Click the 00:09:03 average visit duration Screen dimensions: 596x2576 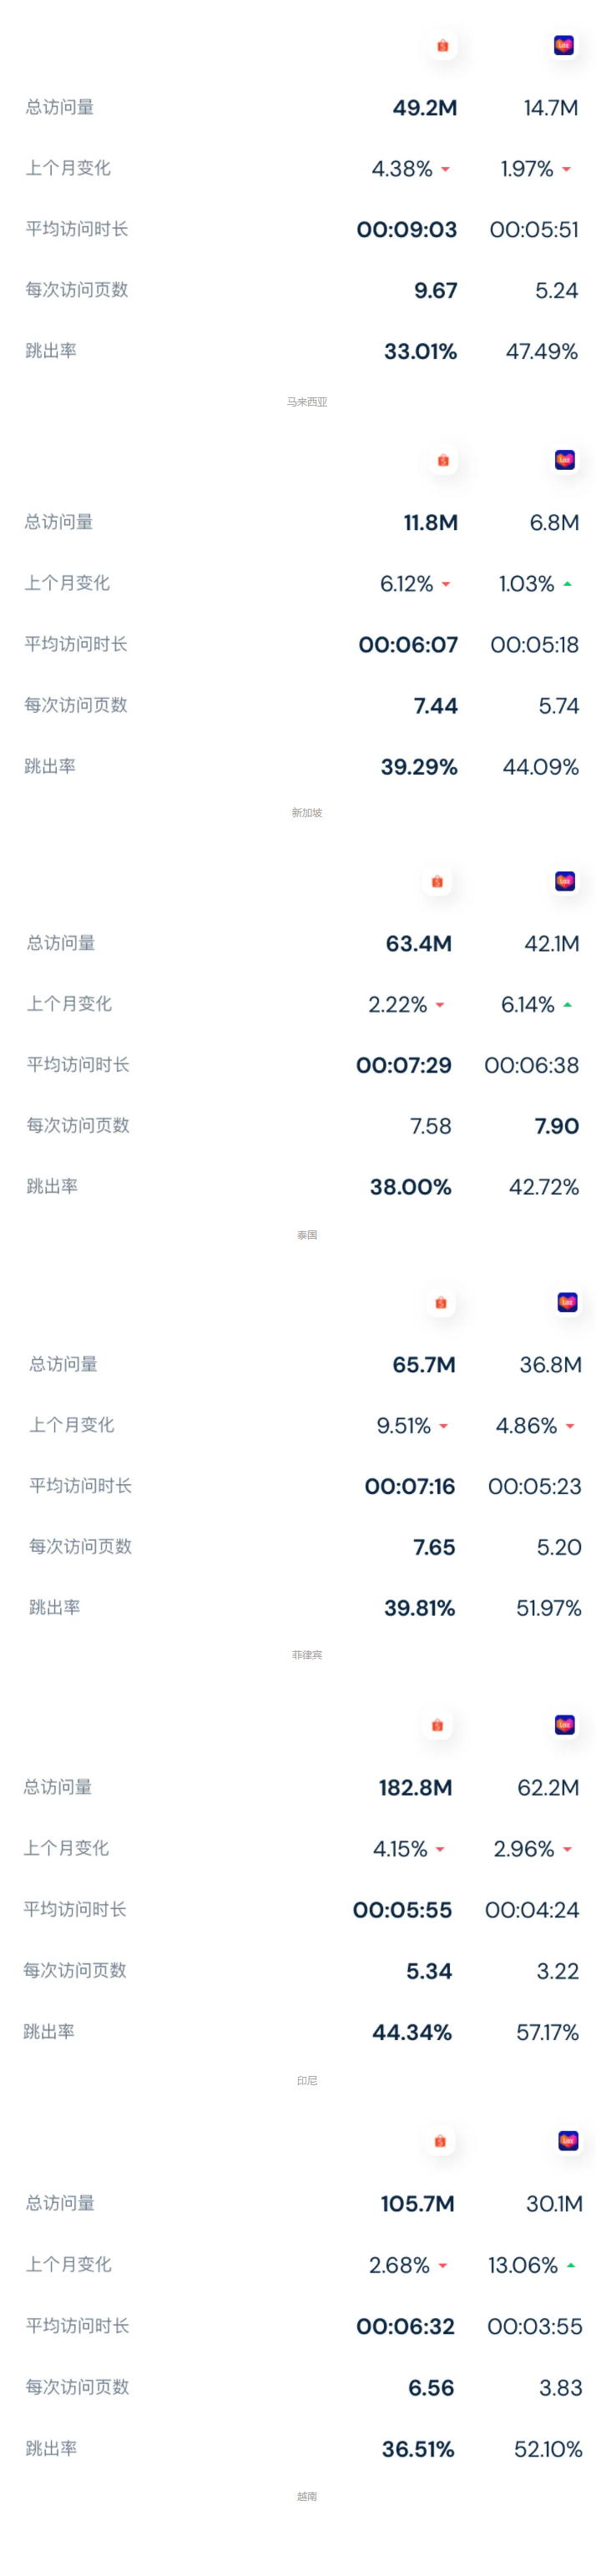pos(407,230)
